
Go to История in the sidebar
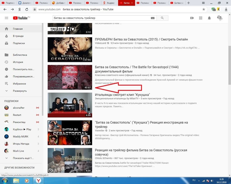click(18, 62)
